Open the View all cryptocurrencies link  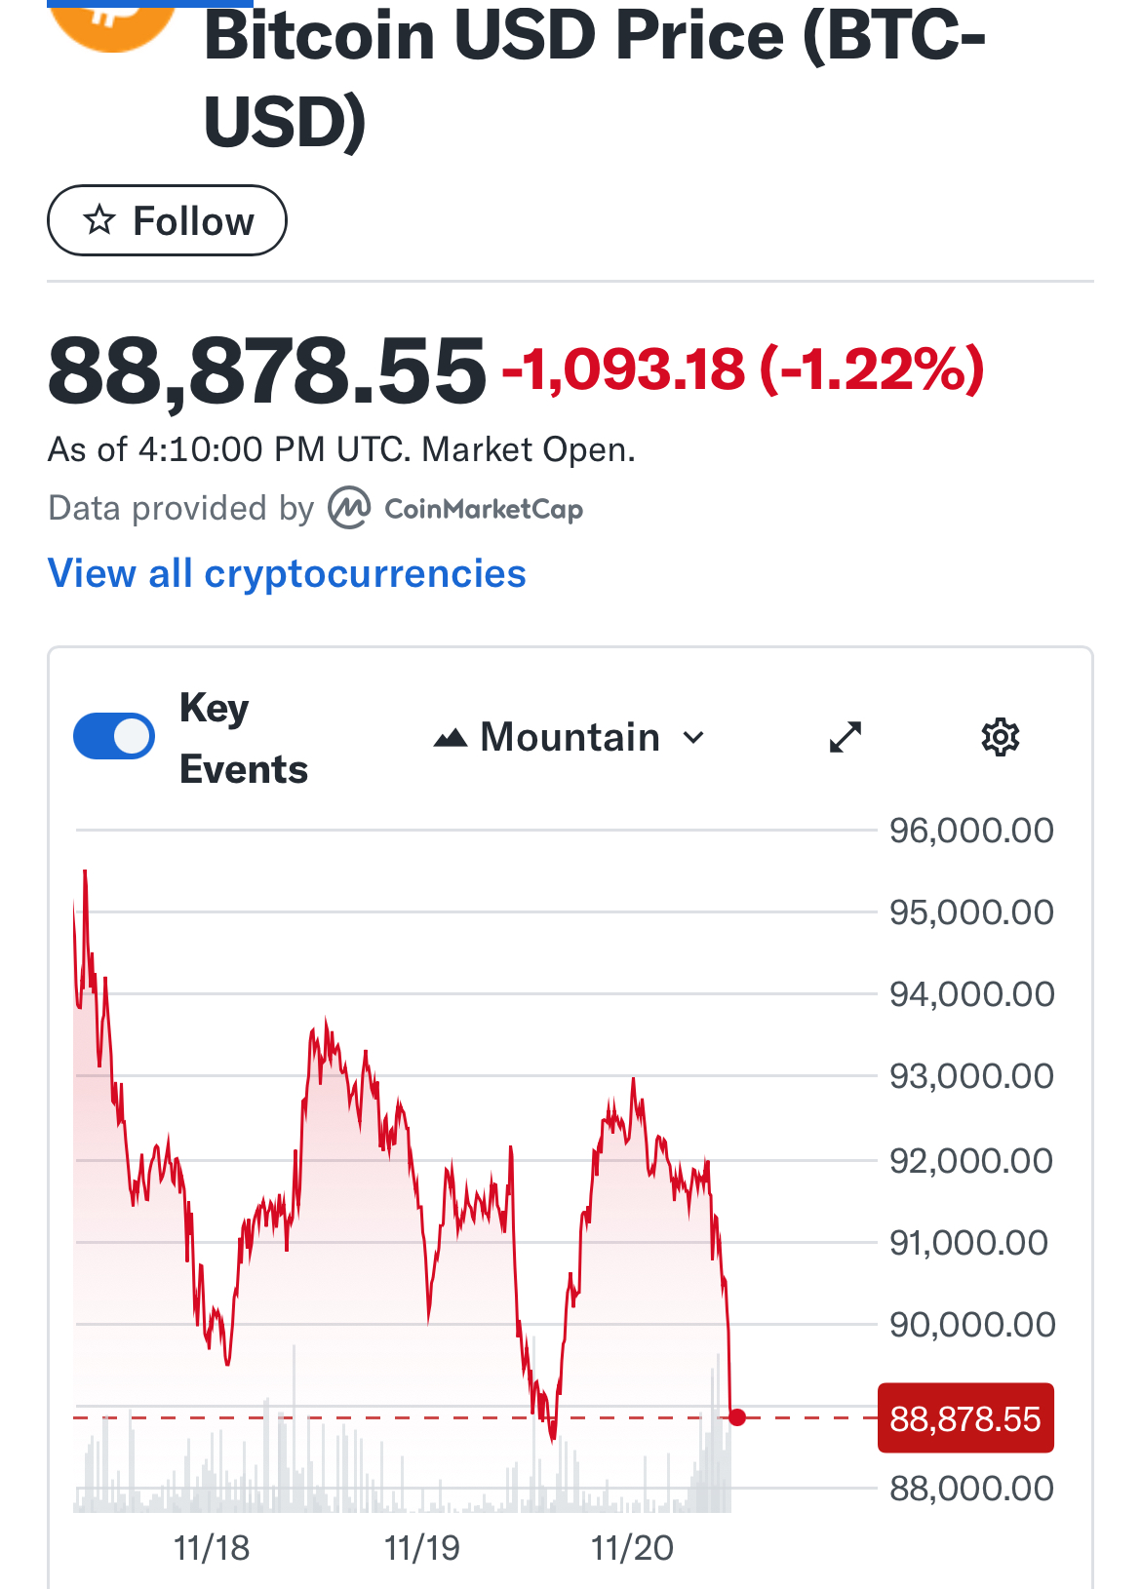[x=287, y=573]
